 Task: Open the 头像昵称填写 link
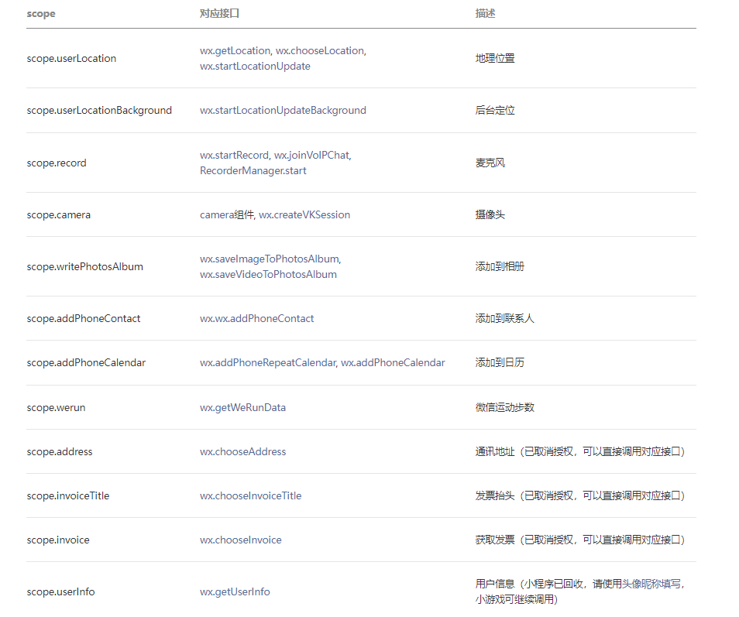click(651, 584)
